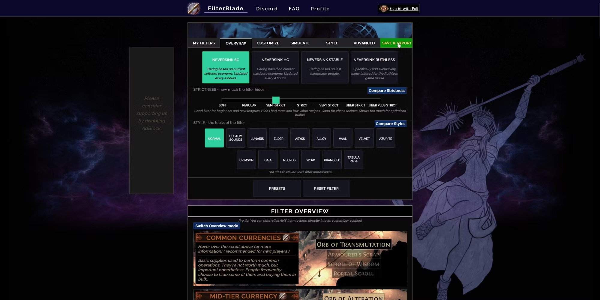Choose the Azurite style
Image resolution: width=600 pixels, height=300 pixels.
[385, 138]
